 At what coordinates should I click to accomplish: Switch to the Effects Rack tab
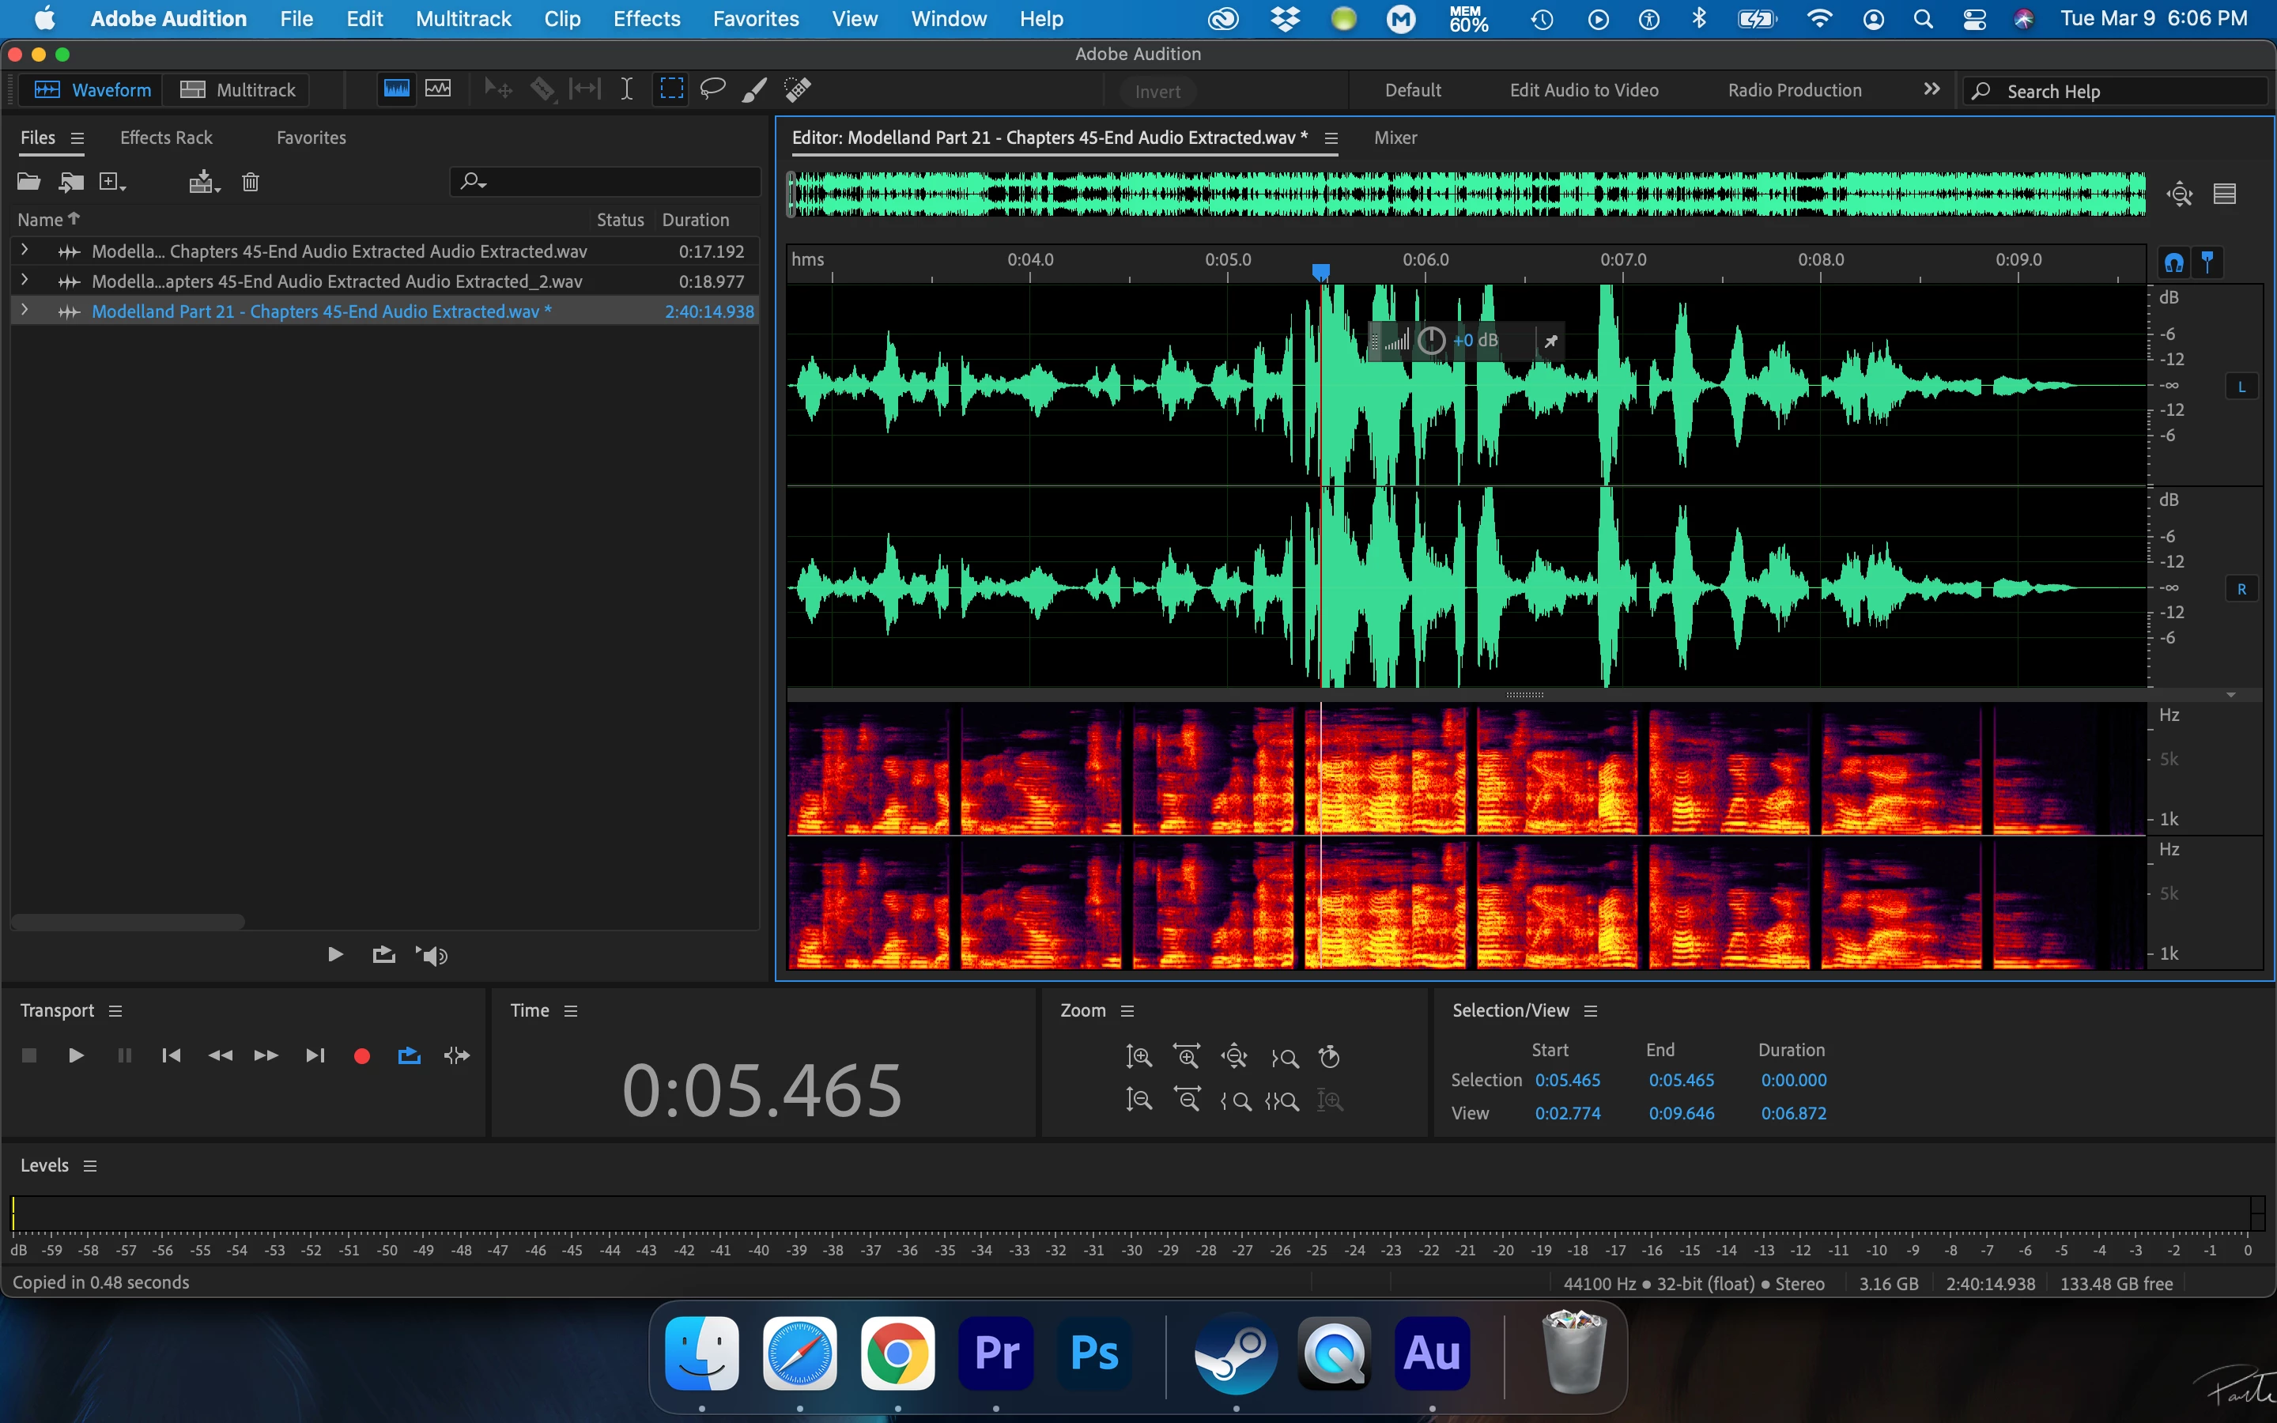click(167, 138)
